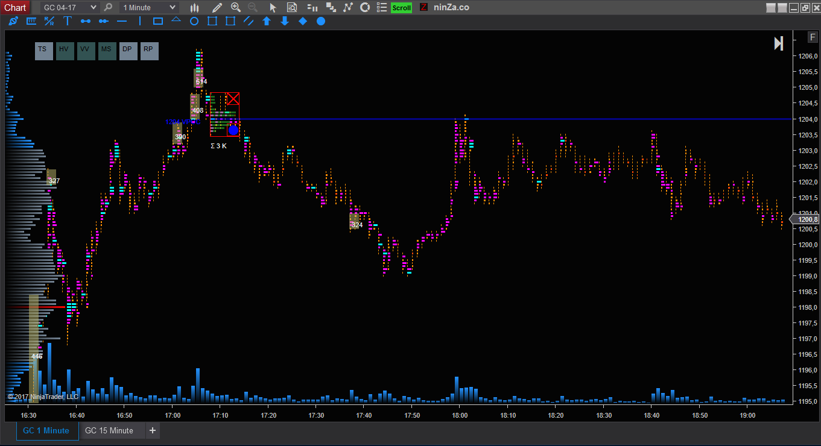Pick the blue rectangle drawing tool
The height and width of the screenshot is (446, 821).
(158, 21)
